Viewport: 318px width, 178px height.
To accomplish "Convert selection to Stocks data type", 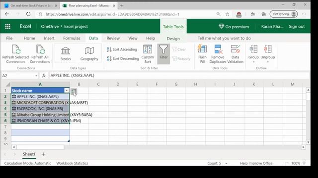I will [x=66, y=54].
